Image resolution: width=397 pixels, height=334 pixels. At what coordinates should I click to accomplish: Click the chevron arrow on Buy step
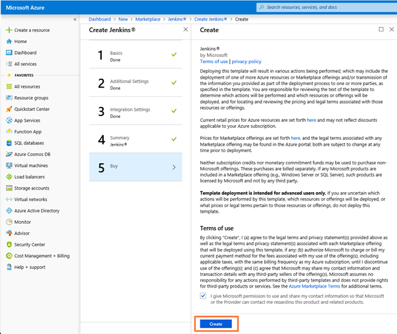174,167
